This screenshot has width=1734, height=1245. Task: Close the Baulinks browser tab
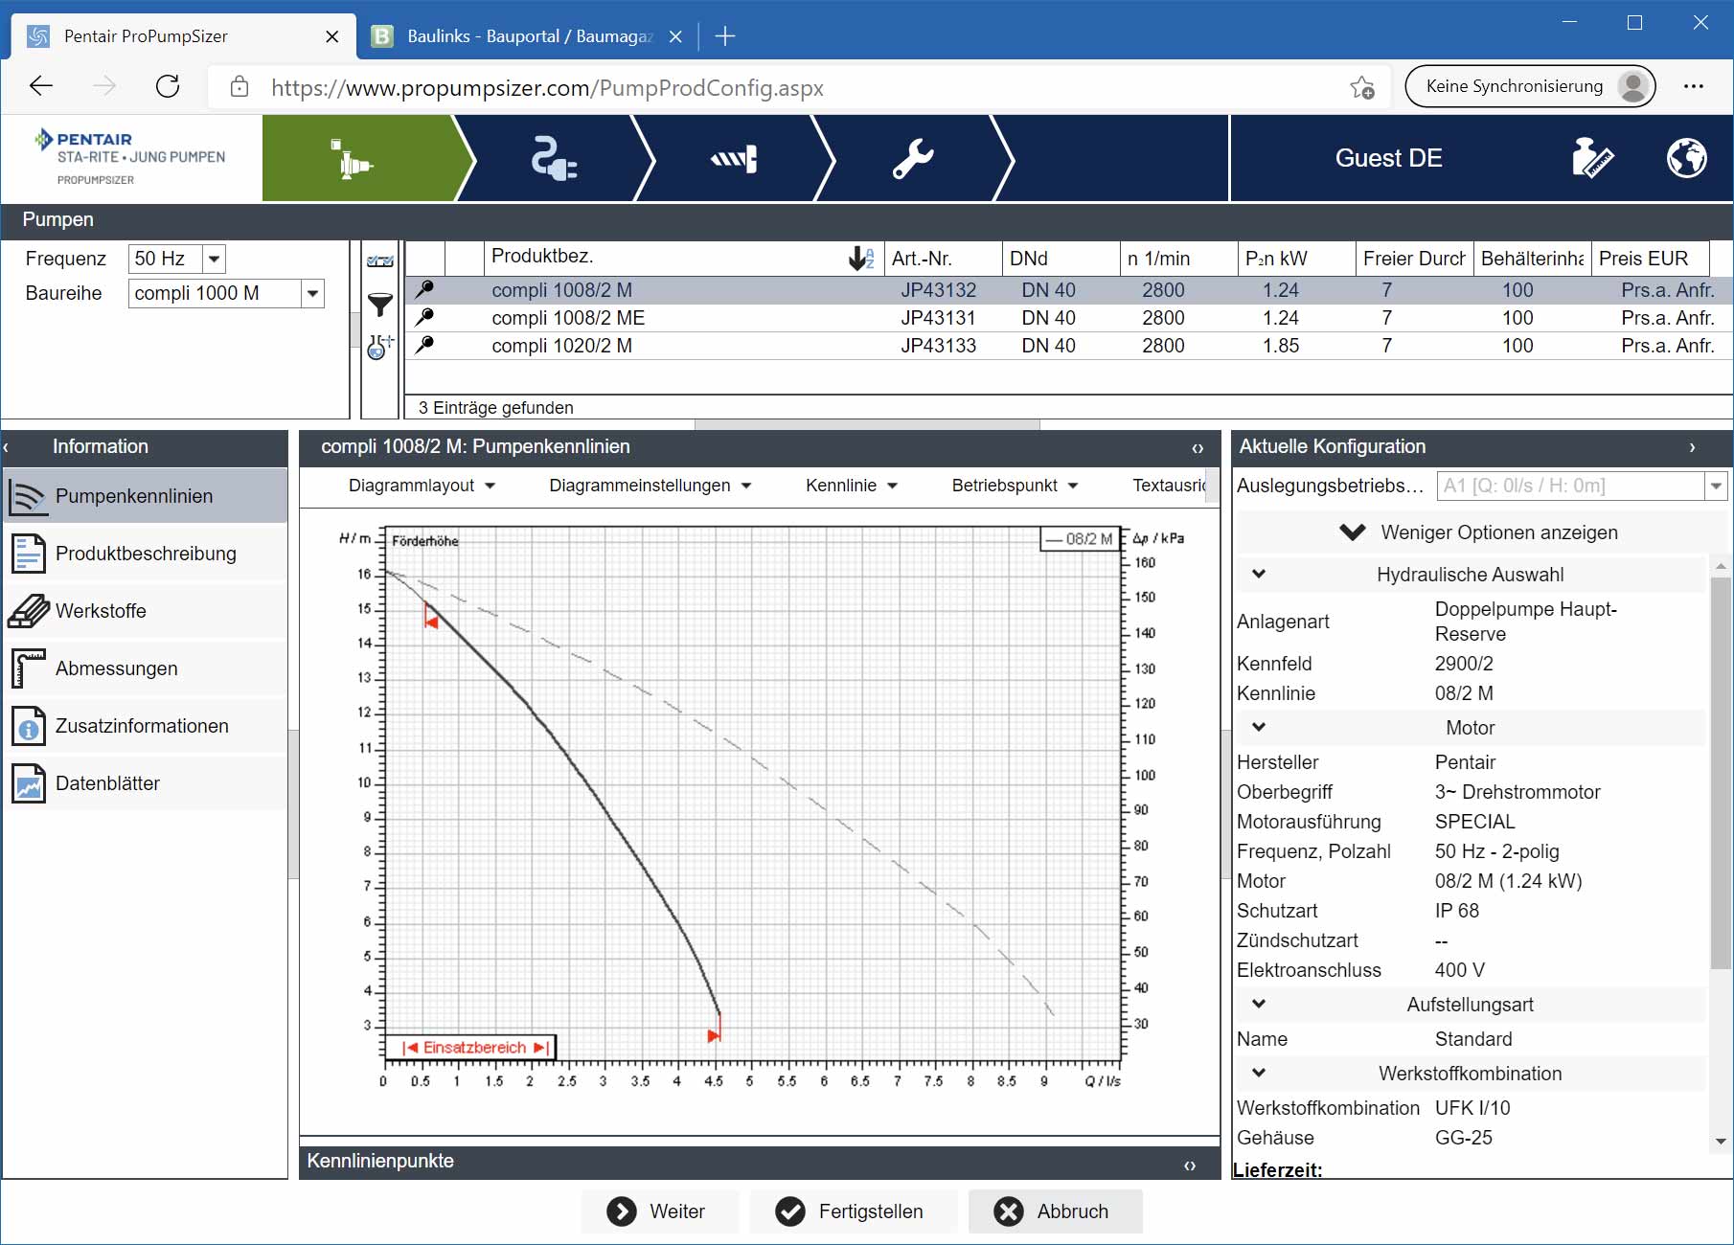[x=675, y=36]
